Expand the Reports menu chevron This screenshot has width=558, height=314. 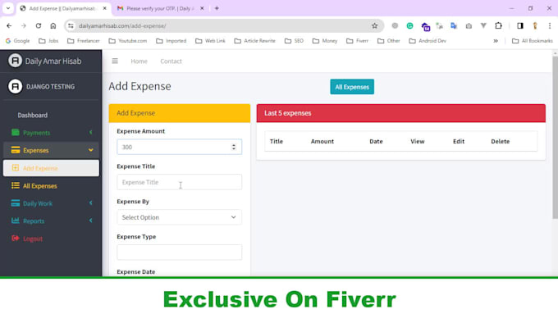tap(91, 221)
